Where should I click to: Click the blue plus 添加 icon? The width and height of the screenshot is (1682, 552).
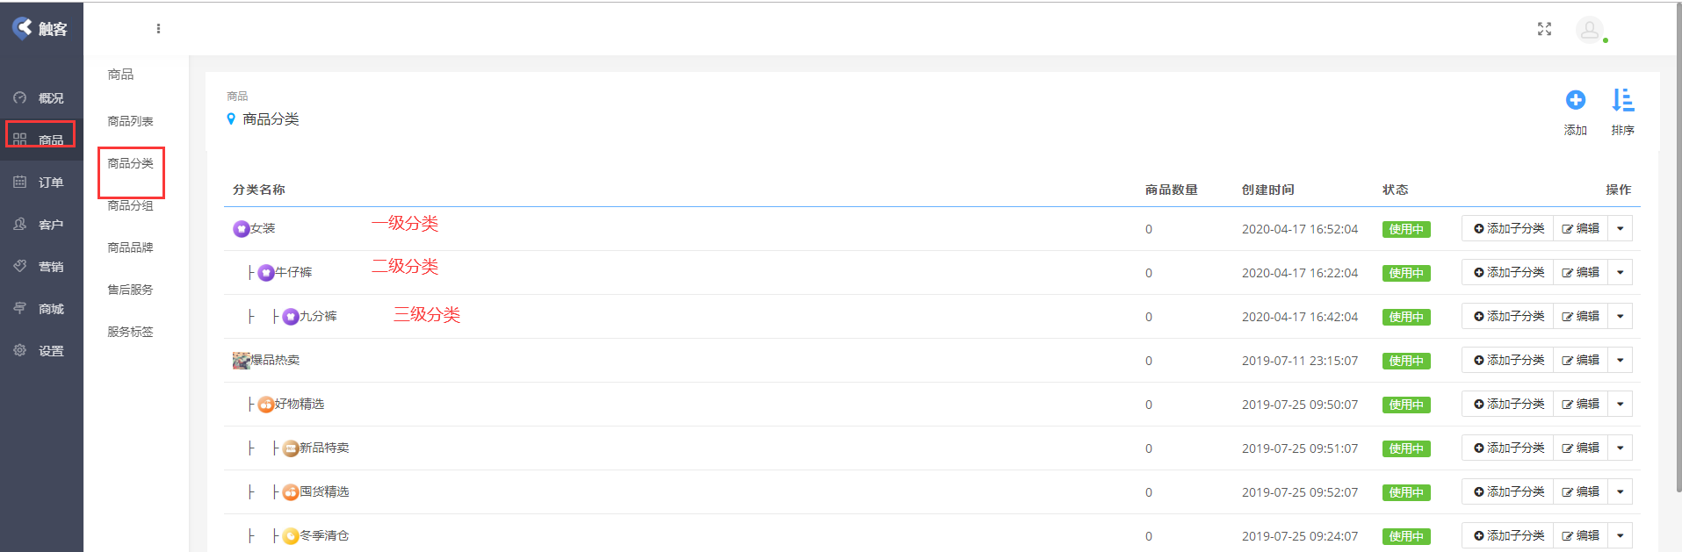pyautogui.click(x=1575, y=100)
